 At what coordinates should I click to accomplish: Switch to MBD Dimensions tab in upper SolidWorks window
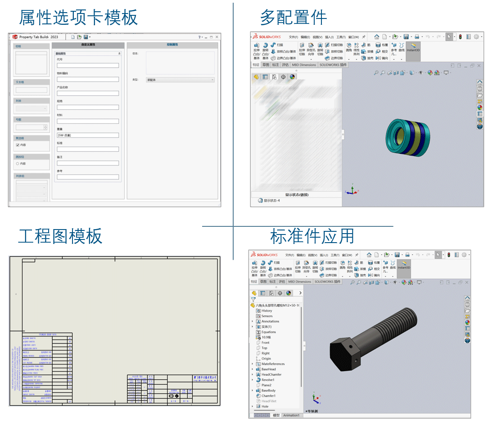[304, 65]
